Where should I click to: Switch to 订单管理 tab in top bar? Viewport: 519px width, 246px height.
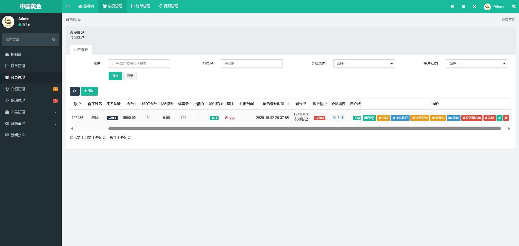click(x=140, y=6)
